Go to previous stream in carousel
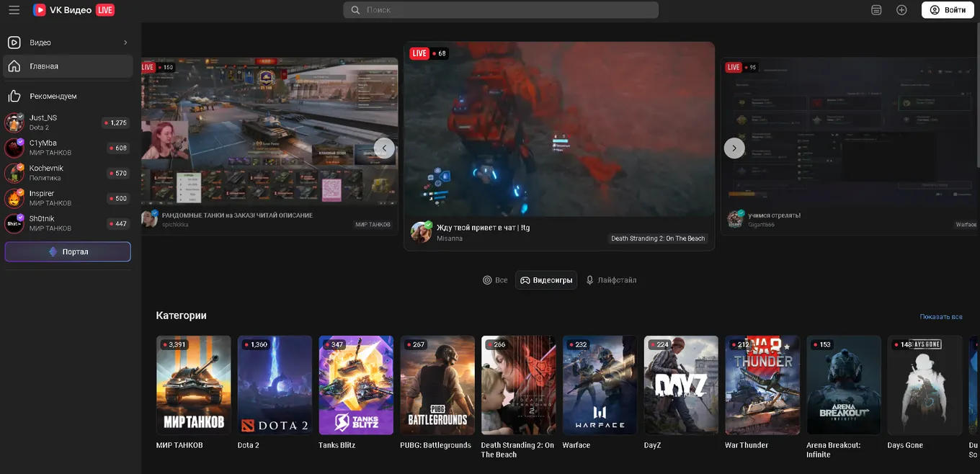This screenshot has height=474, width=980. pos(384,148)
